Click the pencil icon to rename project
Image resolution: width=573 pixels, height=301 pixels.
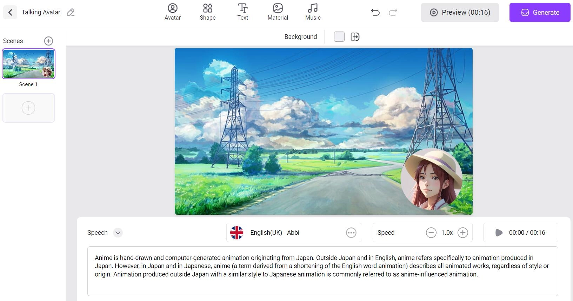pyautogui.click(x=71, y=13)
